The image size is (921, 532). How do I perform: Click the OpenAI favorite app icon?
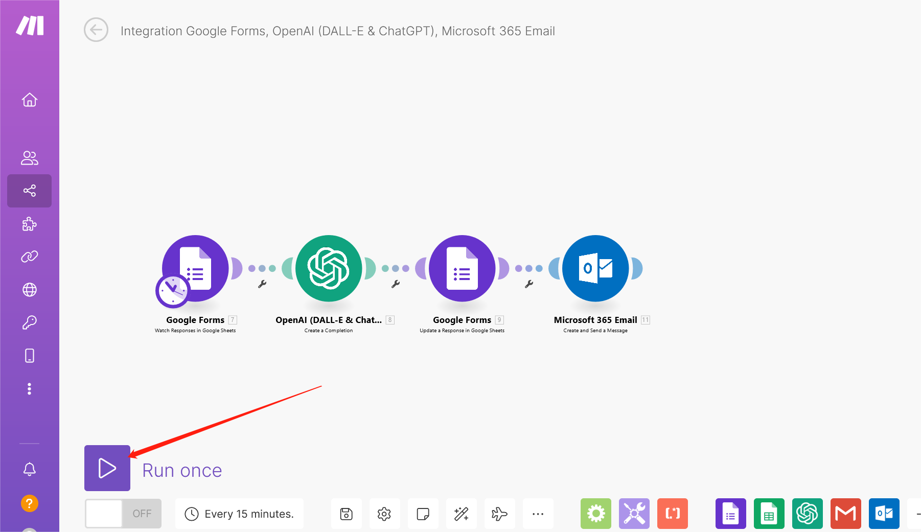(808, 514)
